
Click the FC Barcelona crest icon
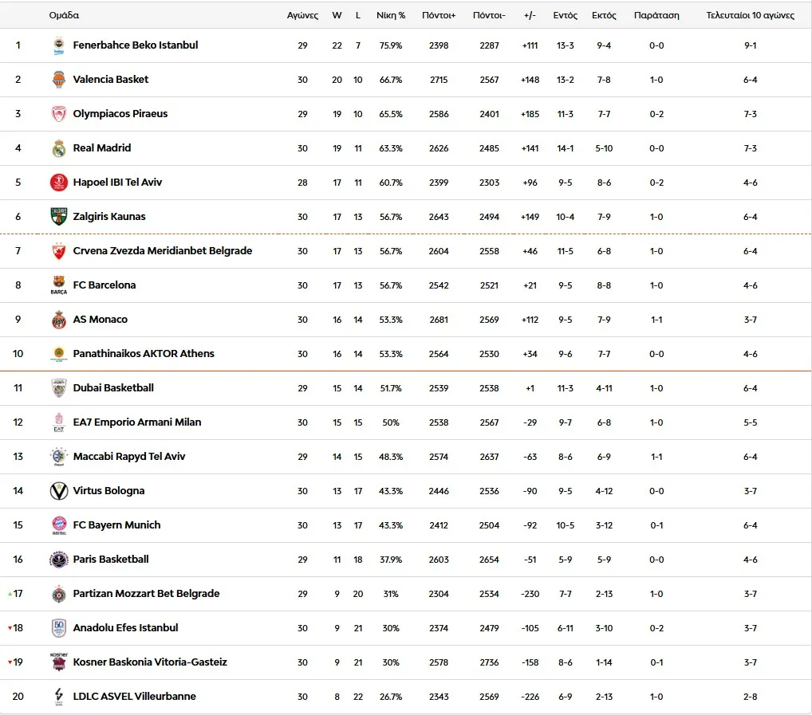click(59, 285)
